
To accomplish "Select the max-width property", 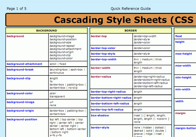I will pos(183,66).
